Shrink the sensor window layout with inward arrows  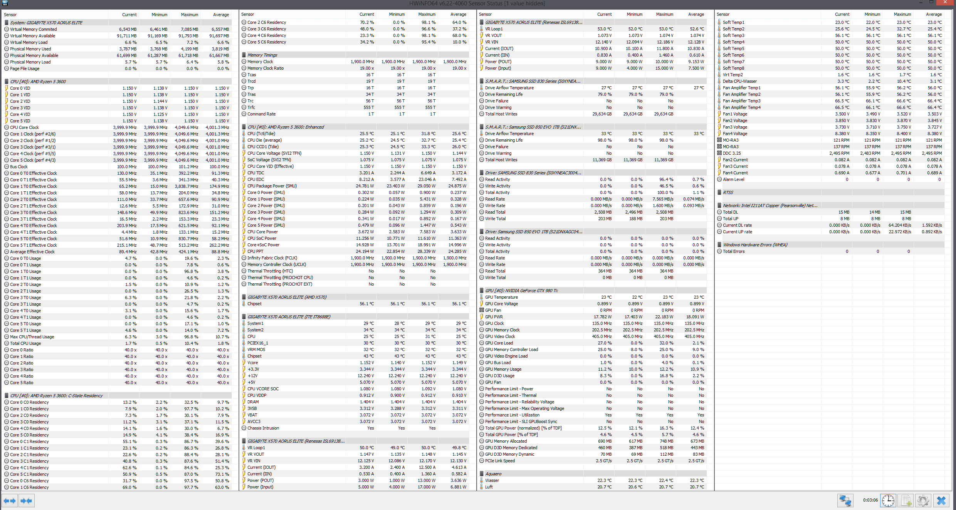tap(26, 501)
